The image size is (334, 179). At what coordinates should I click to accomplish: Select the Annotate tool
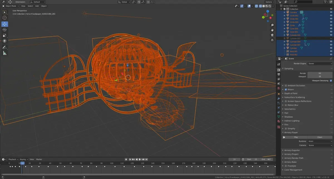pyautogui.click(x=4, y=47)
